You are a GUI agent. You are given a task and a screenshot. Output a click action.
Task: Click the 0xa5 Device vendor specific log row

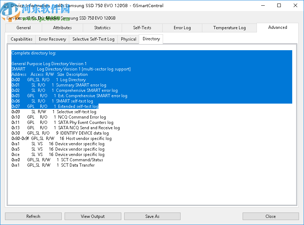click(58, 149)
